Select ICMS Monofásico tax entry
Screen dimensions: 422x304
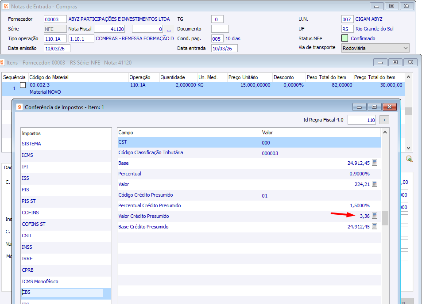40,281
